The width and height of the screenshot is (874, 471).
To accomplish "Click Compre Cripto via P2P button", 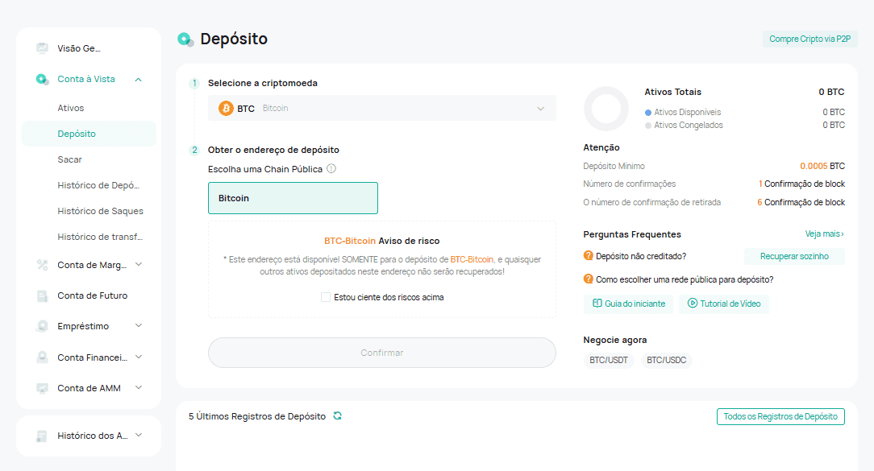I will [x=809, y=39].
